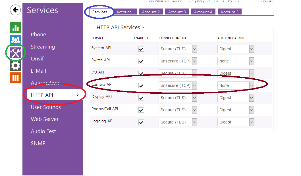Open Camera API connection type dropdown

point(178,85)
